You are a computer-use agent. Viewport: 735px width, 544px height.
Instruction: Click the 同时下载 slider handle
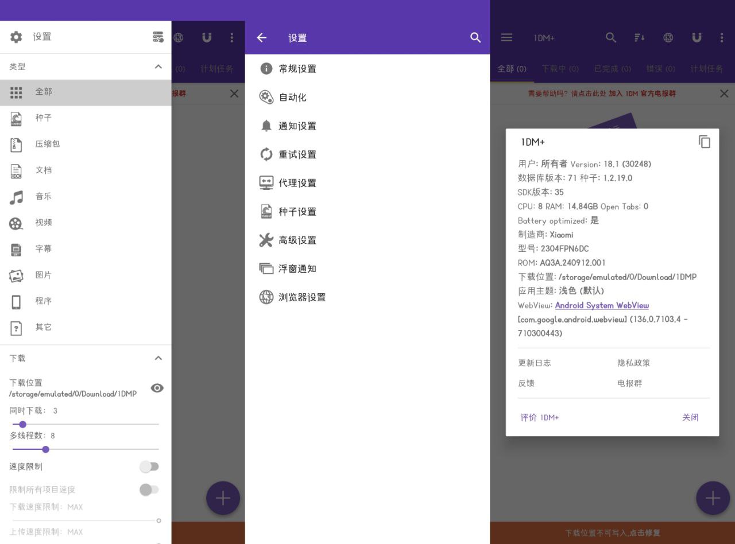coord(23,425)
